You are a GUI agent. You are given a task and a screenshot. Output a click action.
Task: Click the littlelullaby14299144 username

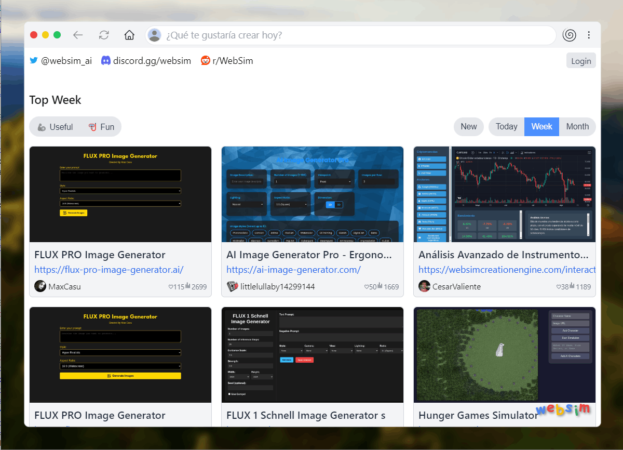coord(278,287)
